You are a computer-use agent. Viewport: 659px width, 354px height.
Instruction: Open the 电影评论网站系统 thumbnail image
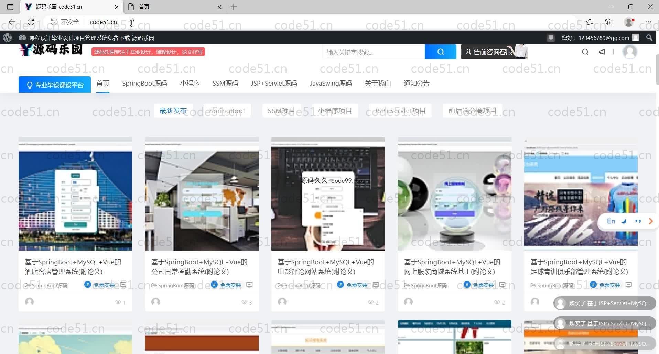coord(328,194)
